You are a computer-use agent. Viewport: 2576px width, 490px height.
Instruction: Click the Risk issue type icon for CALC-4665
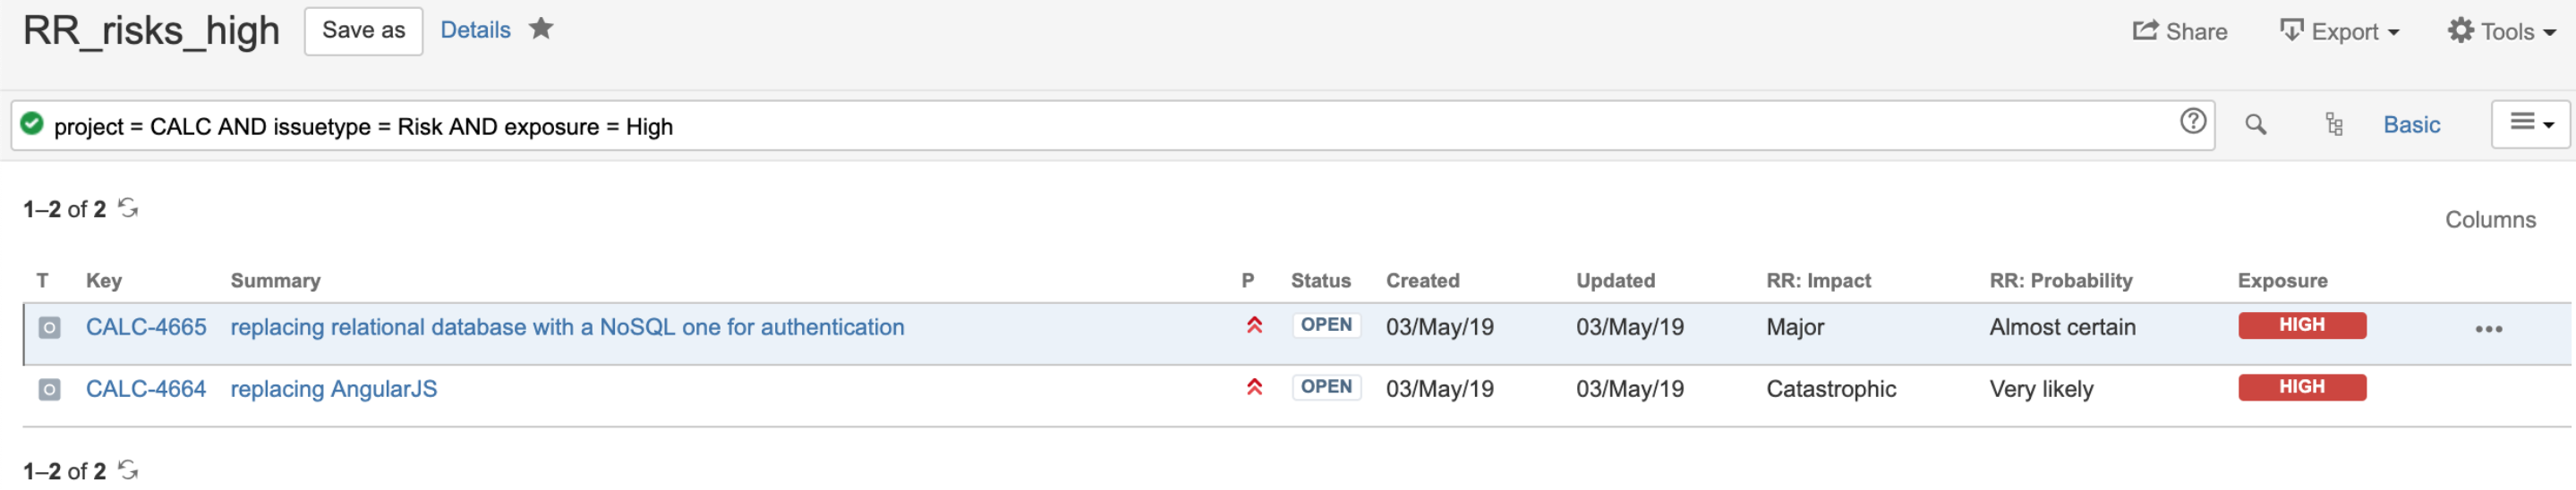point(49,328)
